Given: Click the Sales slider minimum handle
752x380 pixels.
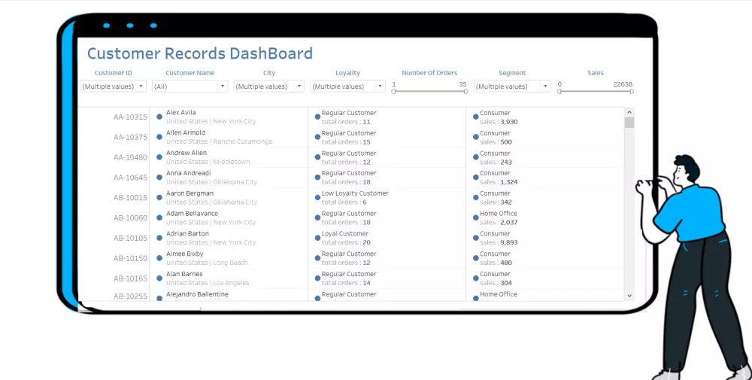Looking at the screenshot, I should [559, 92].
